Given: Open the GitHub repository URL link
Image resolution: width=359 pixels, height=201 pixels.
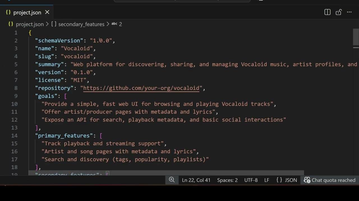Looking at the screenshot, I should click(x=141, y=88).
